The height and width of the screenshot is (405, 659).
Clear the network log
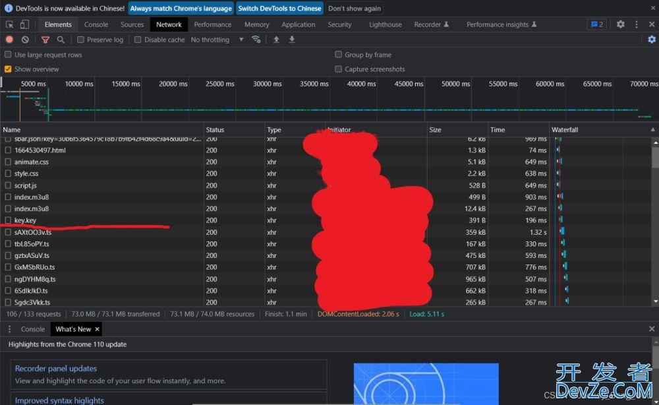pyautogui.click(x=25, y=40)
